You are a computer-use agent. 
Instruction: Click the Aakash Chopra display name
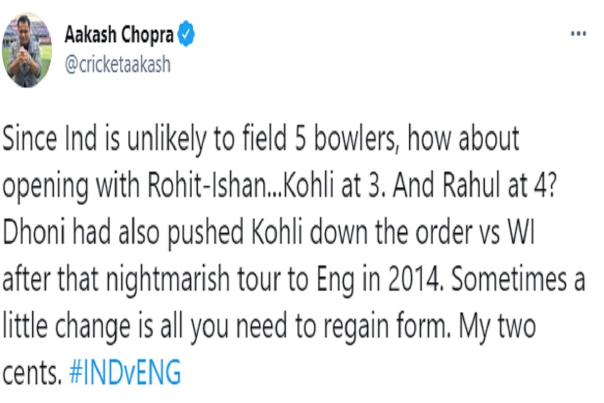tap(120, 35)
